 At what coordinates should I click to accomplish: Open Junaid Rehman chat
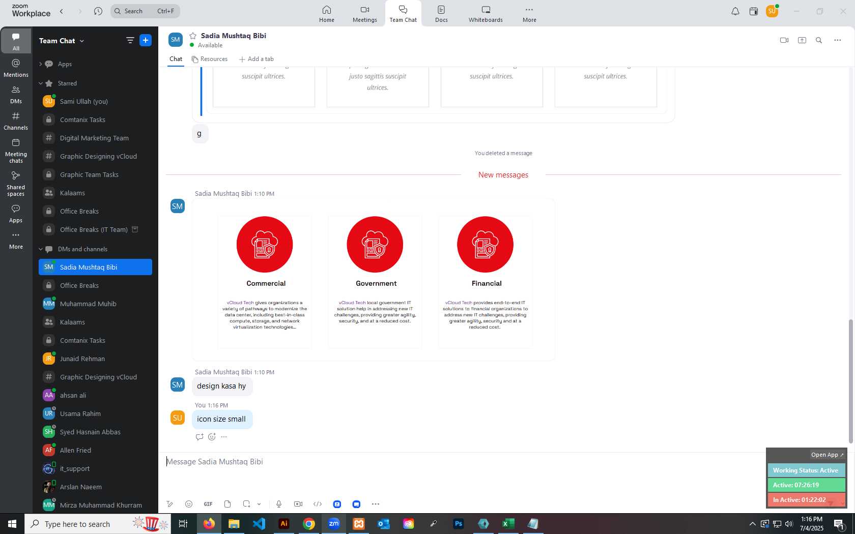coord(95,359)
